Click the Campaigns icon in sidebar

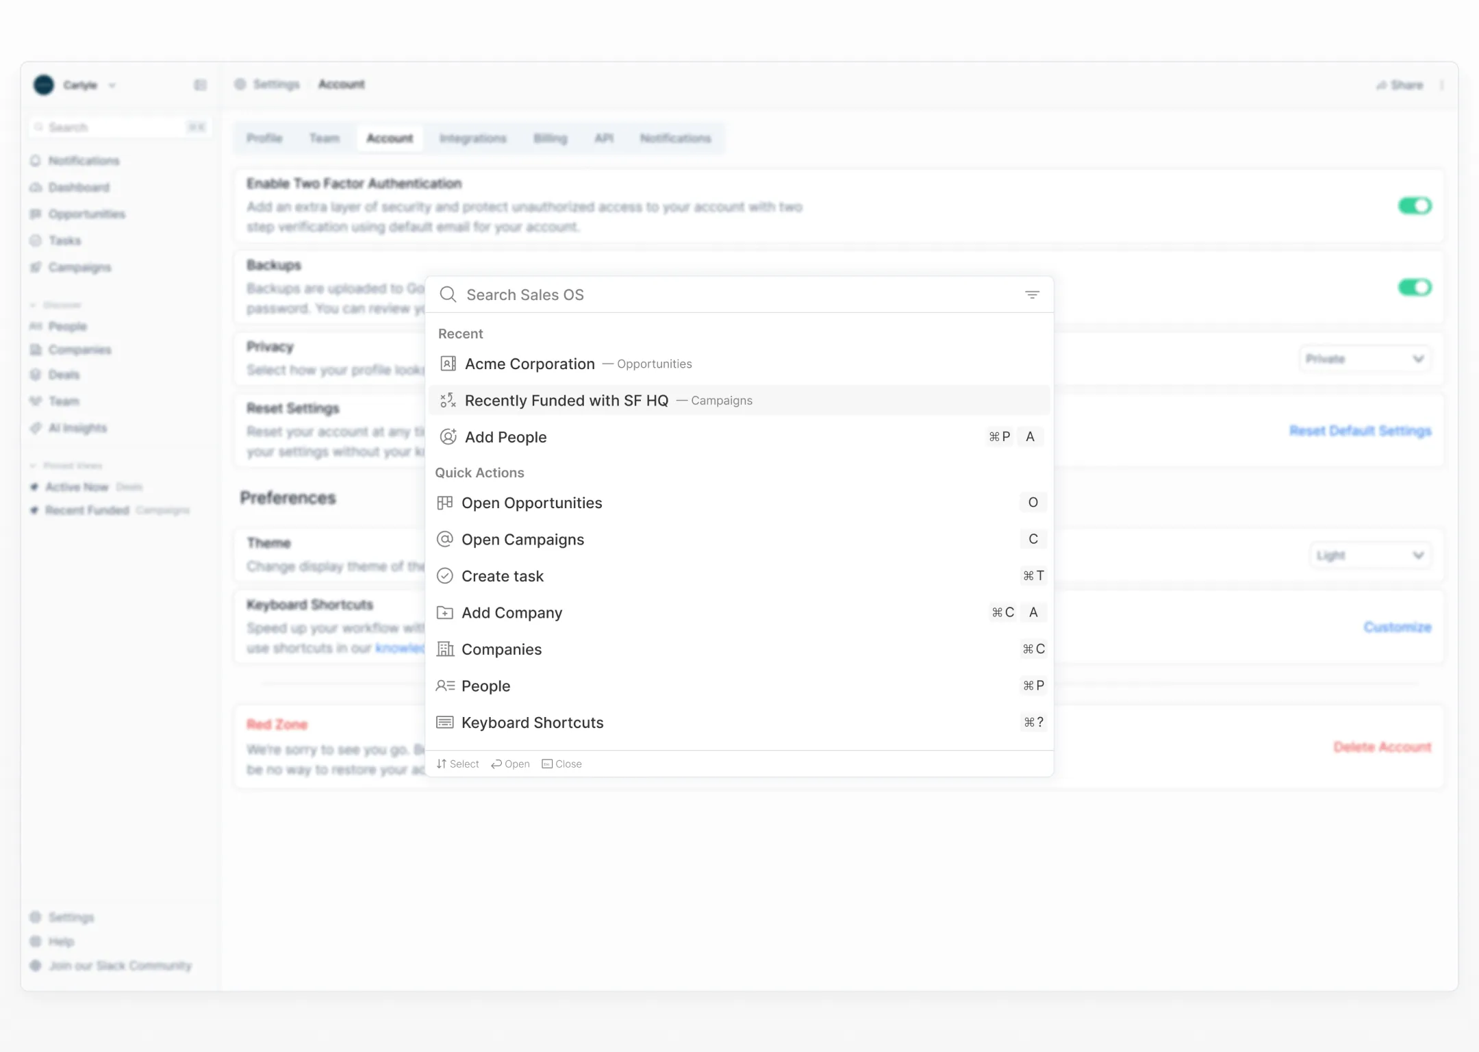[x=38, y=266]
